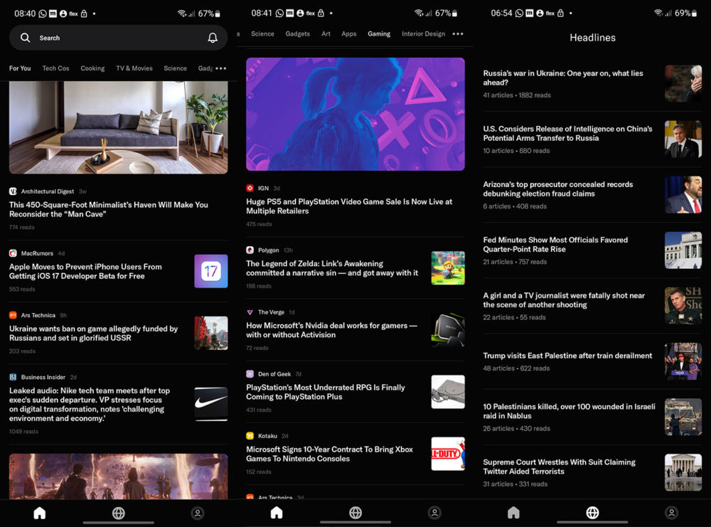The width and height of the screenshot is (711, 527).
Task: Open PlayStation's Most Underrated RPG article
Action: (326, 392)
